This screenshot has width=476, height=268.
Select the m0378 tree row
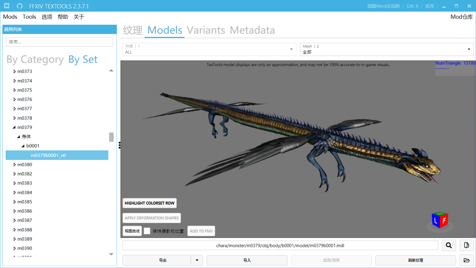[25, 118]
